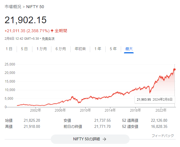Click the 20,000 y-axis label
The height and width of the screenshot is (147, 180).
[x=10, y=73]
